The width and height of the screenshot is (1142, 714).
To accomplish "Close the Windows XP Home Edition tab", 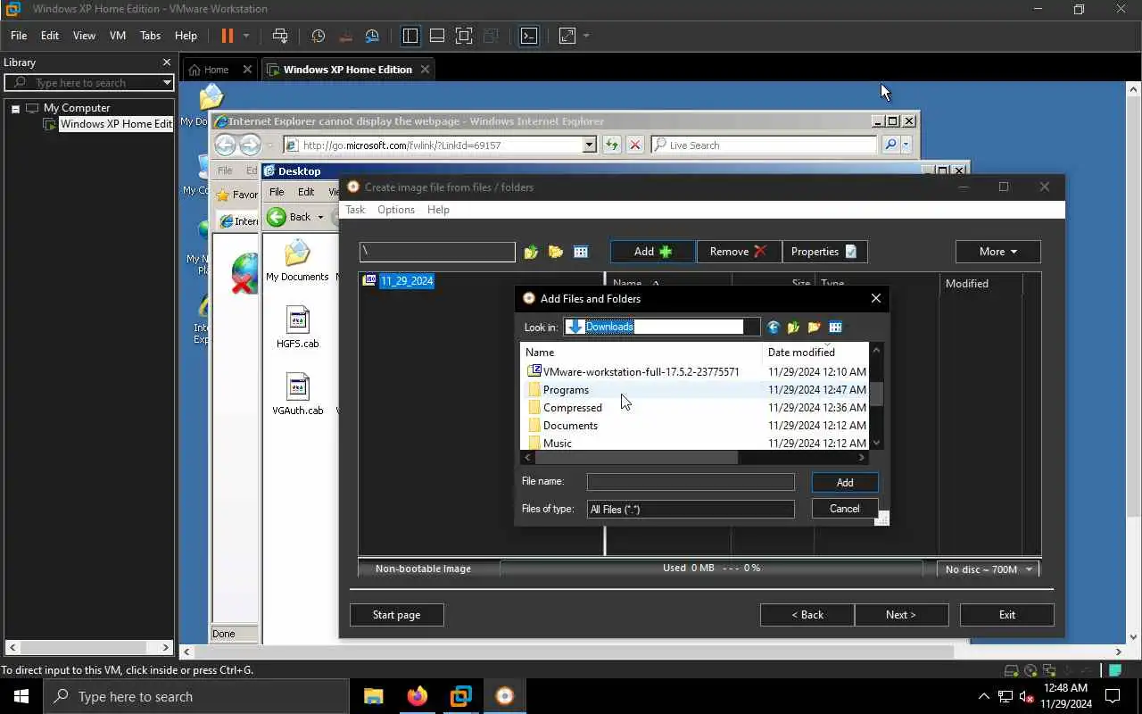I will tap(425, 69).
